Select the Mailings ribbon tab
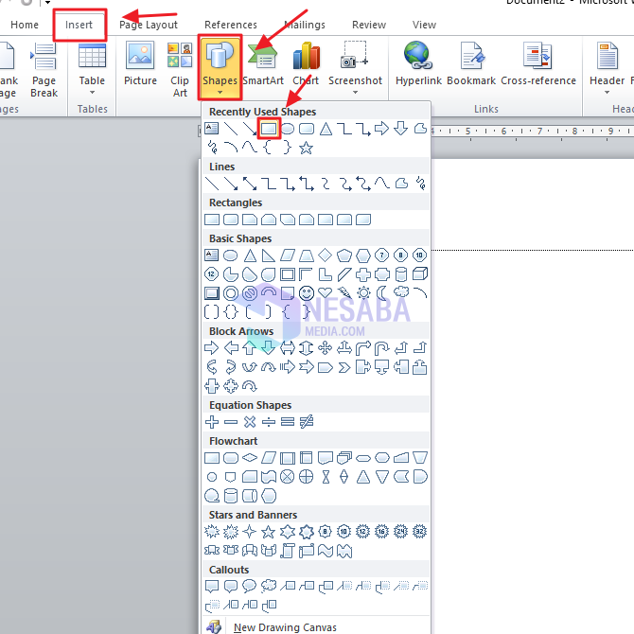Screen dimensions: 634x634 [305, 25]
